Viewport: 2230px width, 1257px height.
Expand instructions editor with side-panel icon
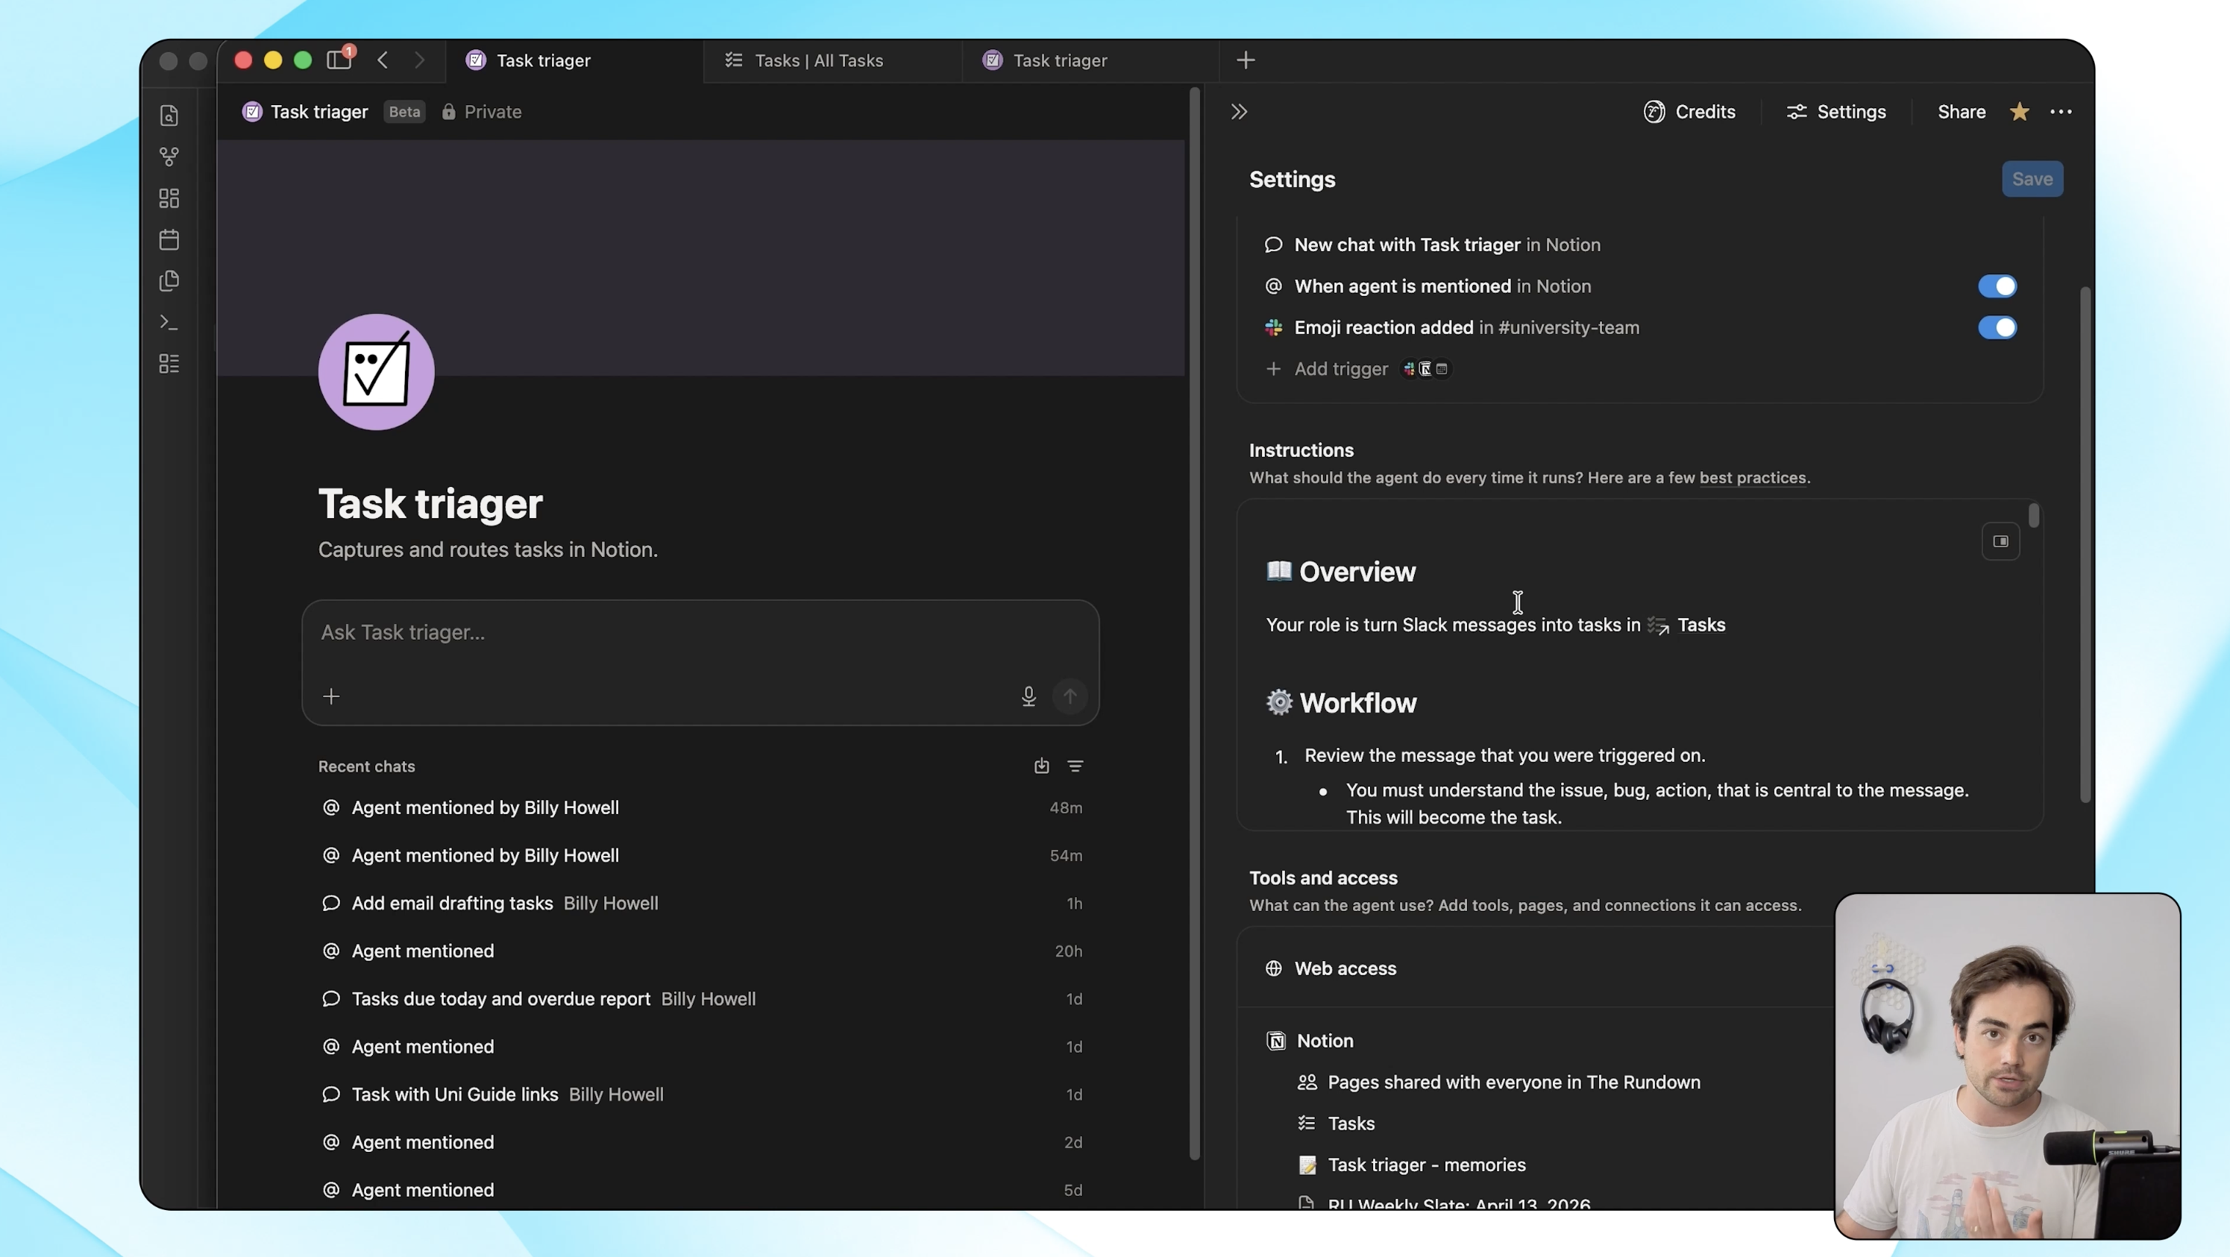point(2000,541)
